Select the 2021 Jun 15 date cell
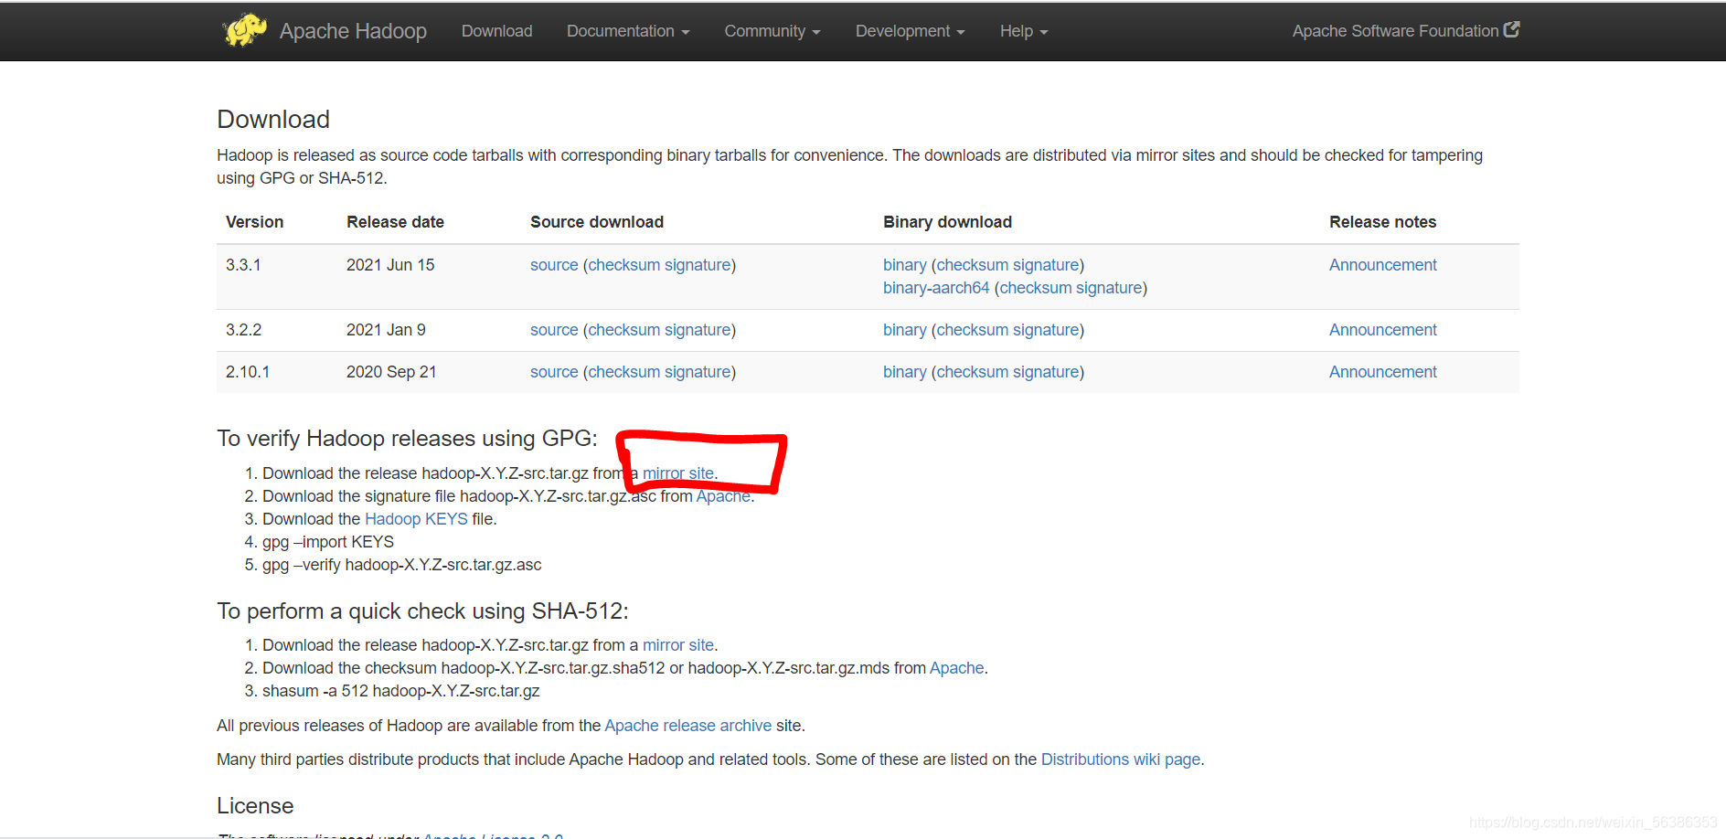This screenshot has height=839, width=1726. point(390,265)
